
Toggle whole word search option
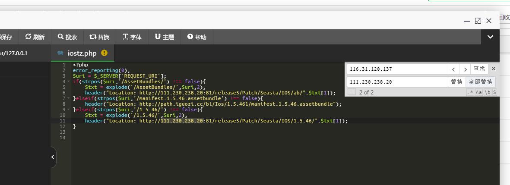click(x=487, y=92)
